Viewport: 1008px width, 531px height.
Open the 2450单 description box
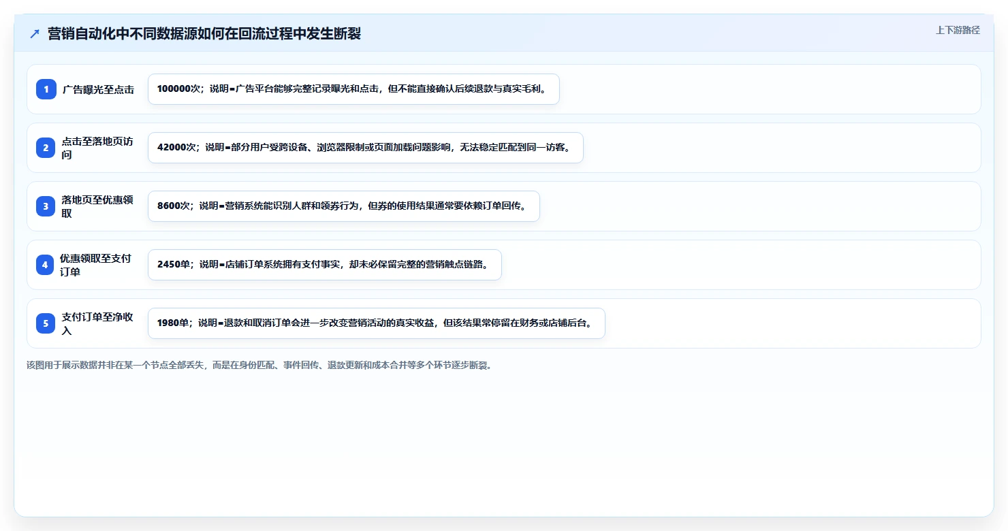pyautogui.click(x=325, y=265)
